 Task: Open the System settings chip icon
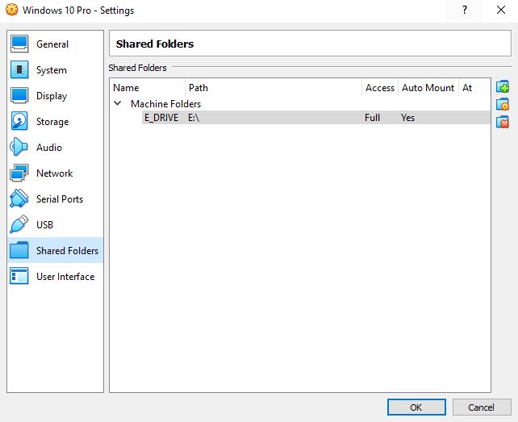point(19,69)
